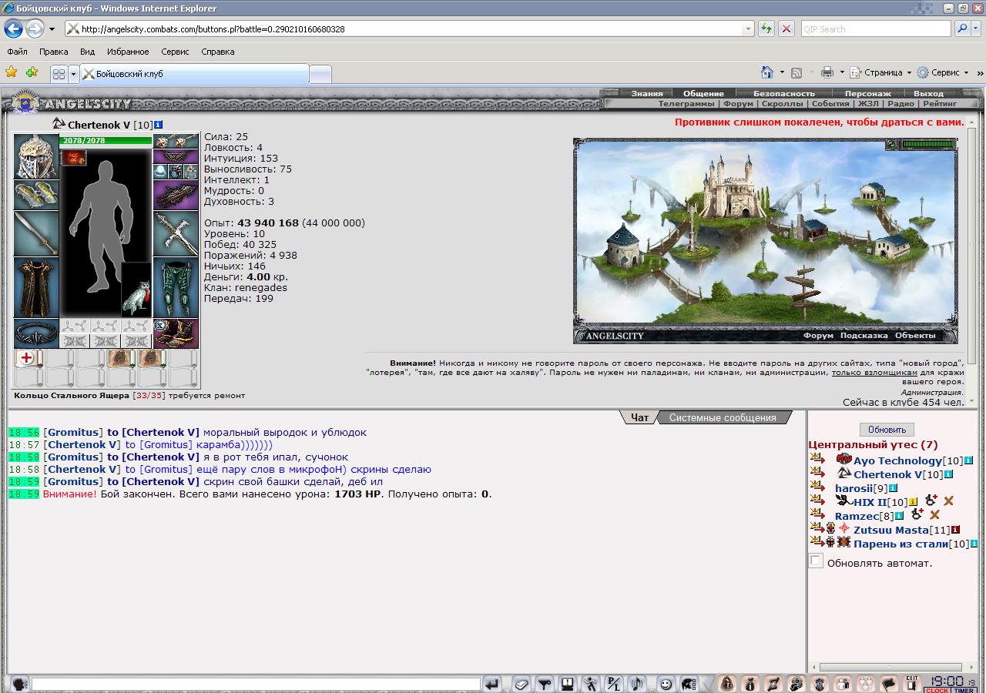Click the QIP Search input box

(x=876, y=29)
